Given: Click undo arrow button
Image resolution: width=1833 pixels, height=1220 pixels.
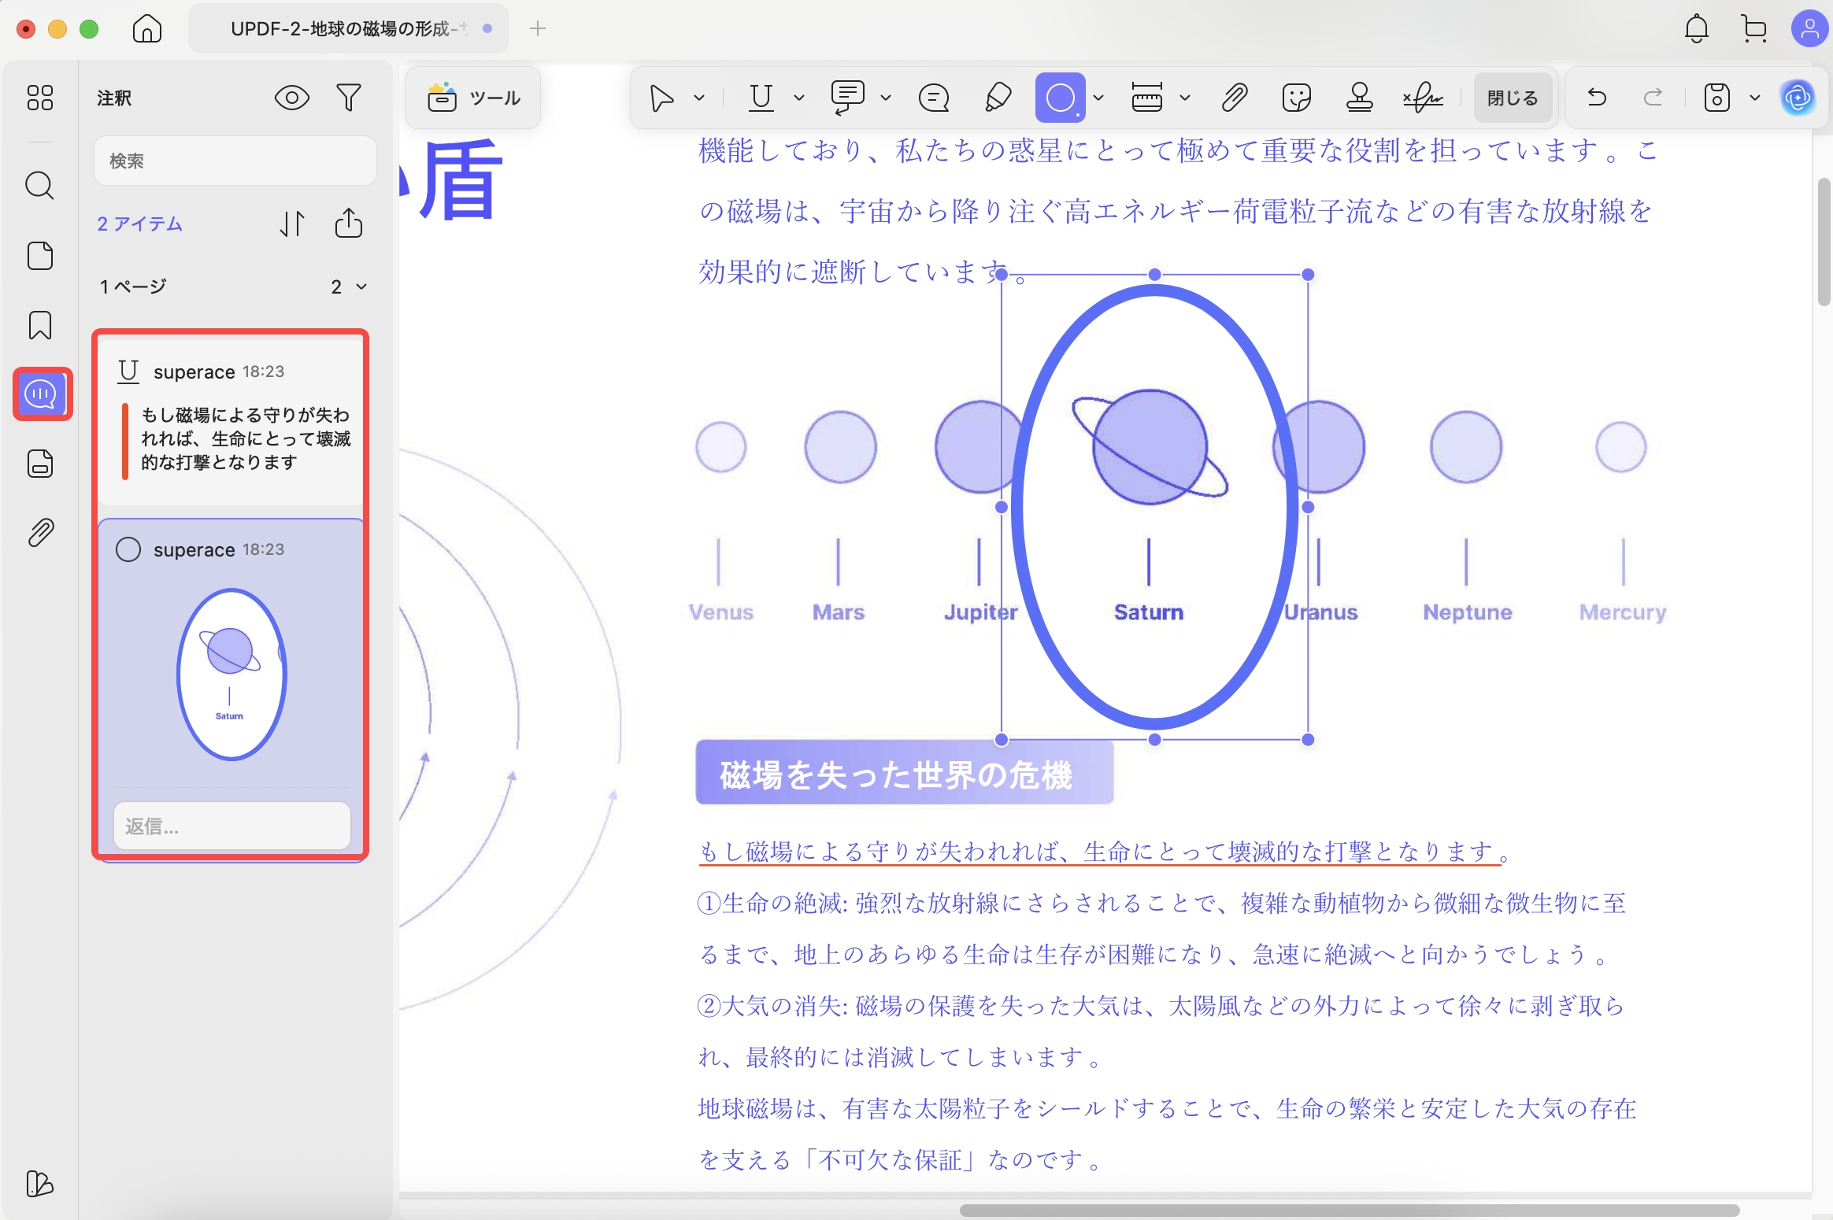Looking at the screenshot, I should point(1597,98).
